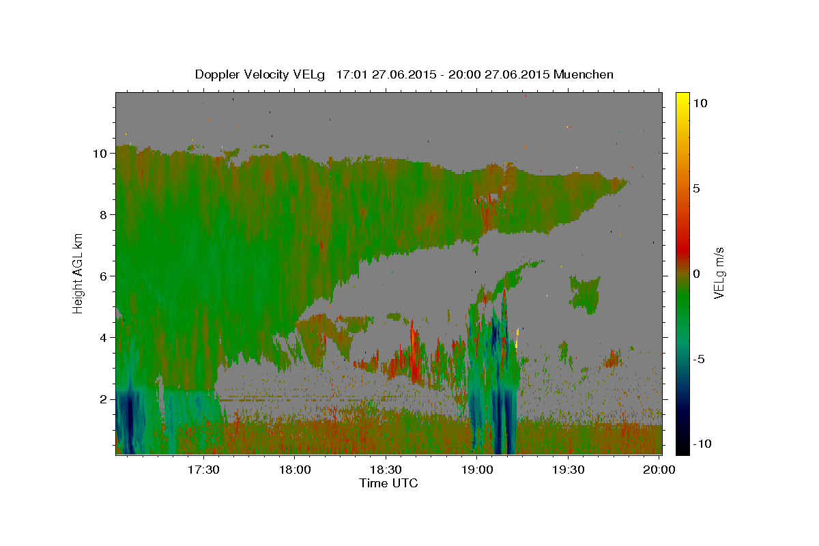This screenshot has width=819, height=546.
Task: Click the small yellow streak near 19:13
Action: (517, 337)
